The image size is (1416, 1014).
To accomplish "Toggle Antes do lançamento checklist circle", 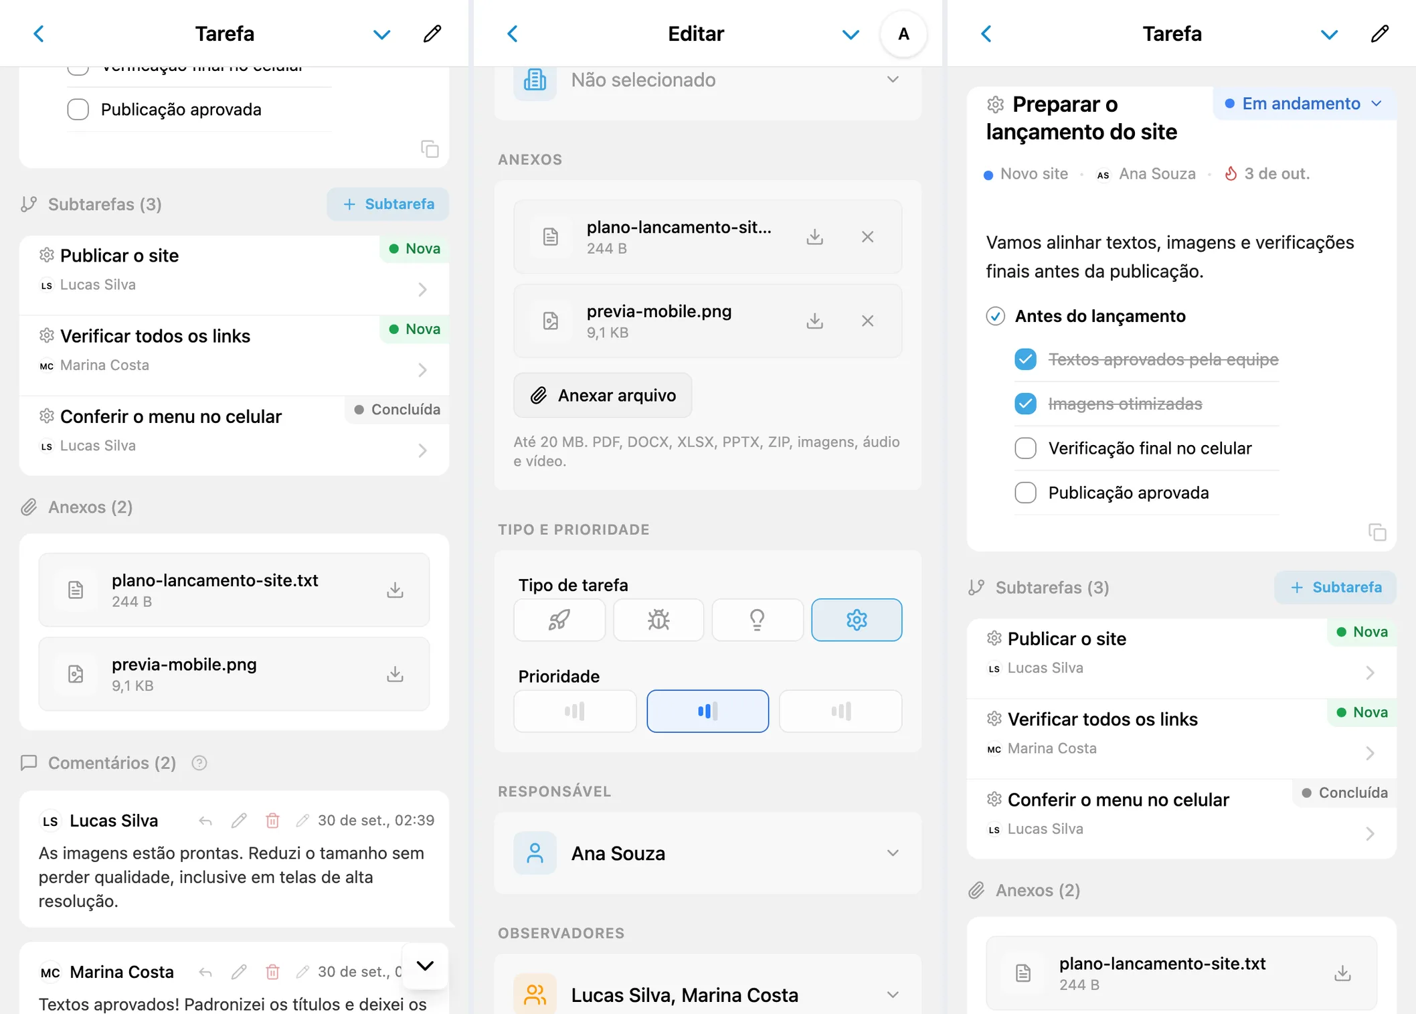I will pos(995,316).
